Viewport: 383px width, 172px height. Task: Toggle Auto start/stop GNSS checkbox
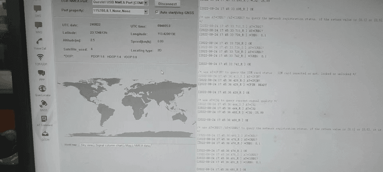pyautogui.click(x=157, y=12)
